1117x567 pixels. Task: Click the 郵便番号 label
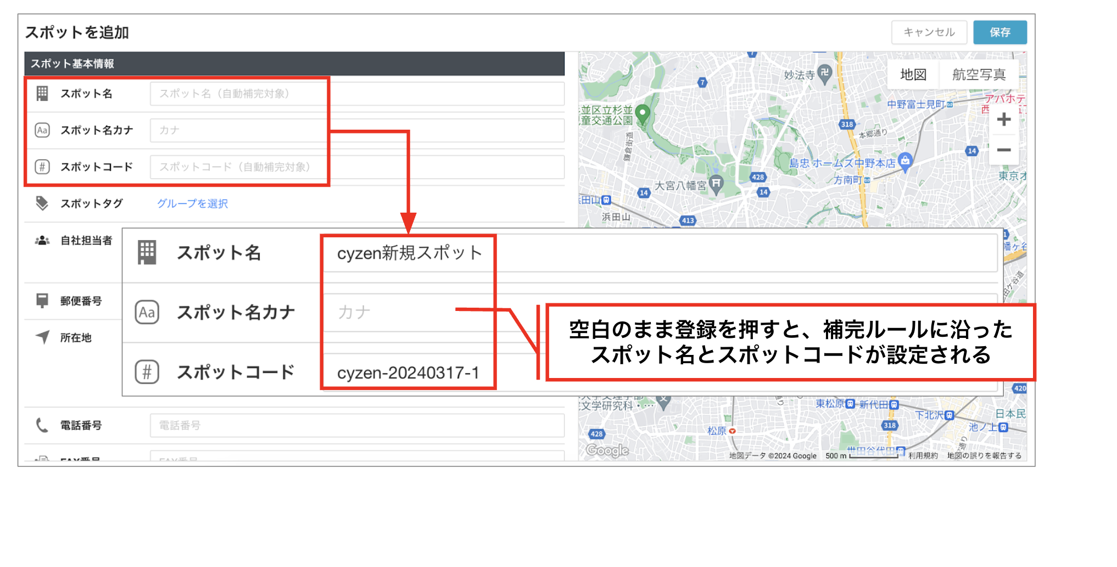pyautogui.click(x=81, y=301)
